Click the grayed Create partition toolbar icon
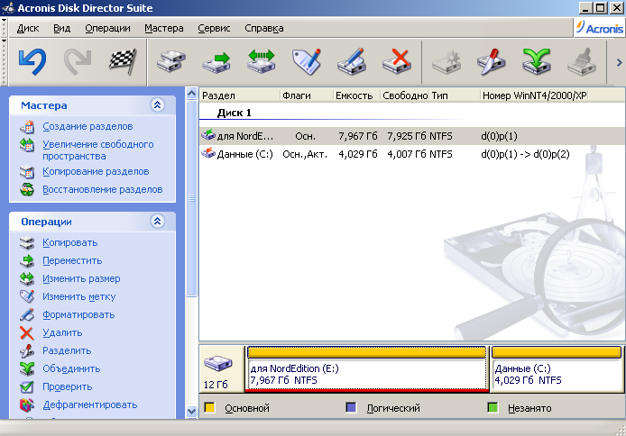The height and width of the screenshot is (436, 626). [446, 62]
